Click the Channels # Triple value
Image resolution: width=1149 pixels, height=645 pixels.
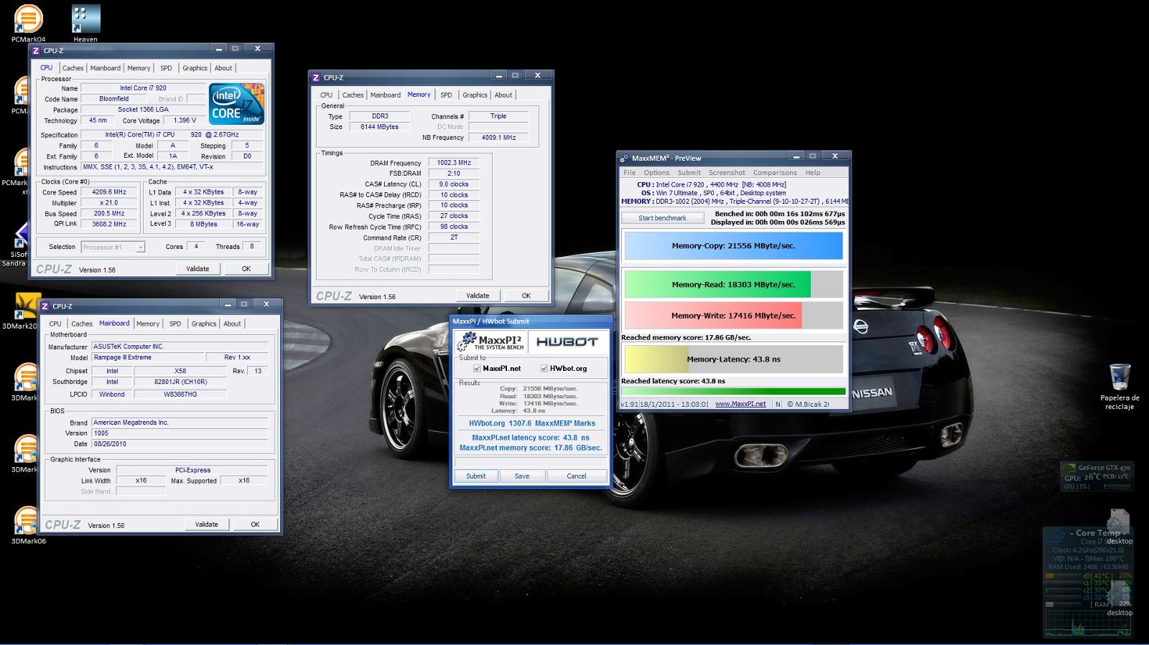(x=498, y=116)
